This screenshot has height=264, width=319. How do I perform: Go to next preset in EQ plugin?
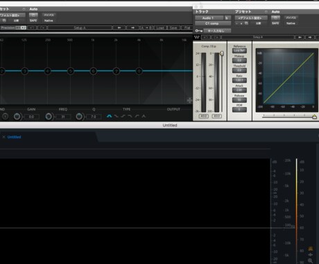point(132,28)
